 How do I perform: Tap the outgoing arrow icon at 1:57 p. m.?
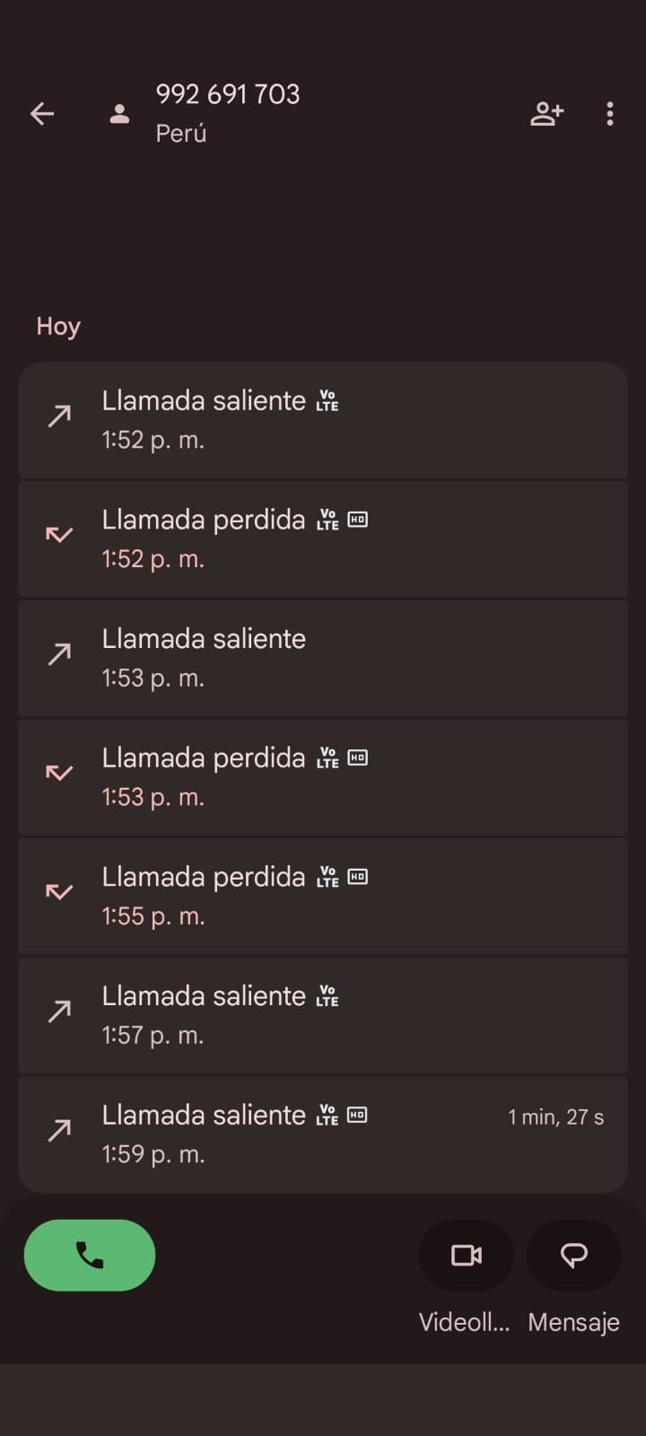pyautogui.click(x=59, y=1012)
